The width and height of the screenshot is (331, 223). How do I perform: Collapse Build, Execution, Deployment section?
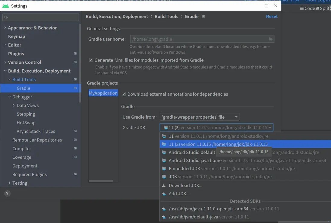(x=5, y=71)
